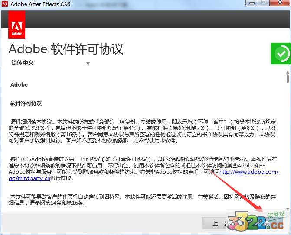Click the paragraph starting '请仔细阅读本协议'
Viewport: 291px width, 235px height.
pos(142,131)
